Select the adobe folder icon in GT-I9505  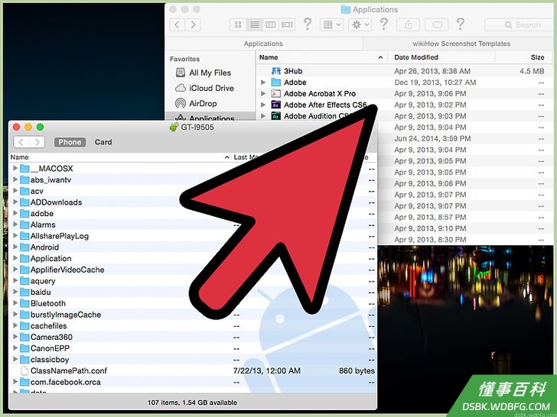24,214
